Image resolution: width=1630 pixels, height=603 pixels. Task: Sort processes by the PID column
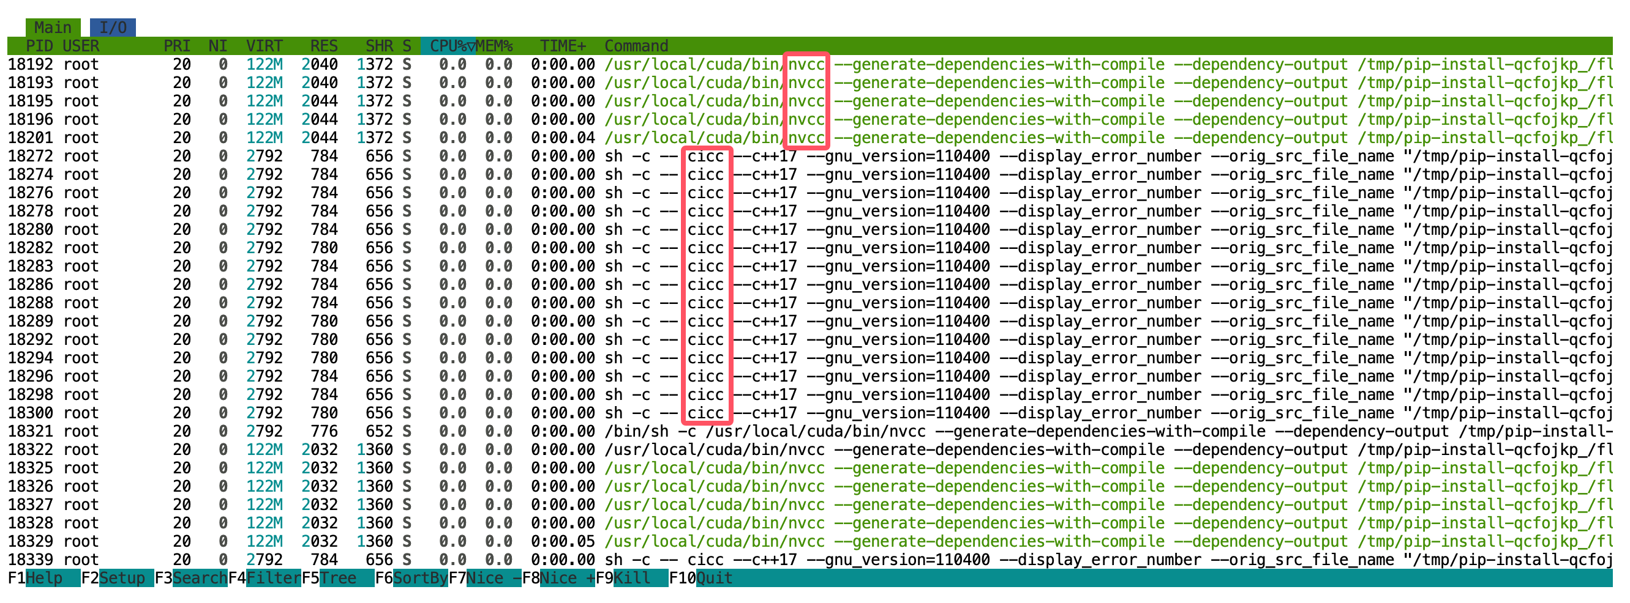[38, 45]
